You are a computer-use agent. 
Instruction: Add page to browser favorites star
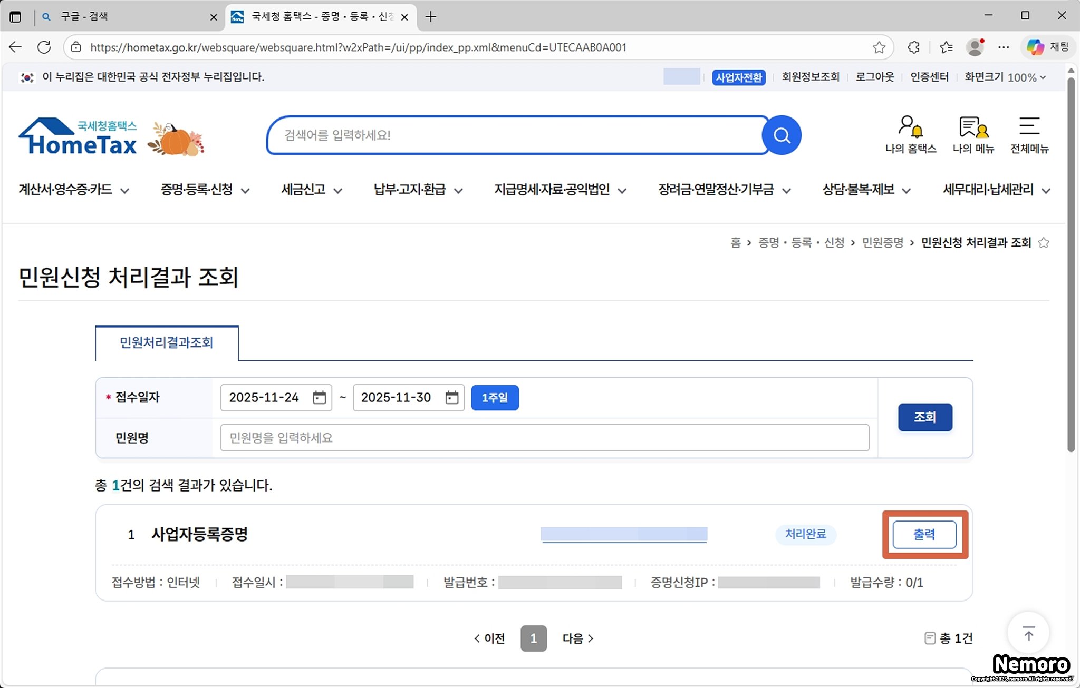click(x=879, y=47)
